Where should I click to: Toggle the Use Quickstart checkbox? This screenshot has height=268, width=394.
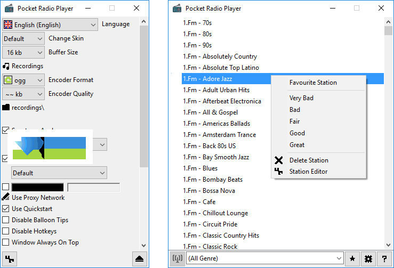(x=5, y=208)
